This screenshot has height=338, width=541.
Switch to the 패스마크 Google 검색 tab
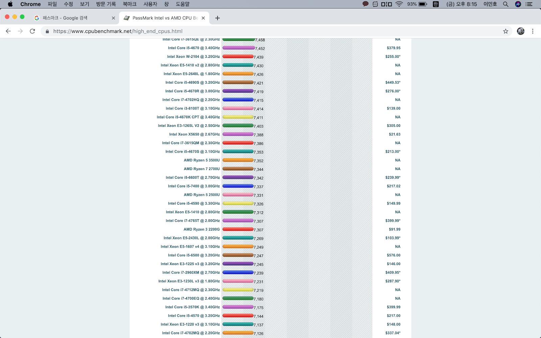click(x=74, y=18)
